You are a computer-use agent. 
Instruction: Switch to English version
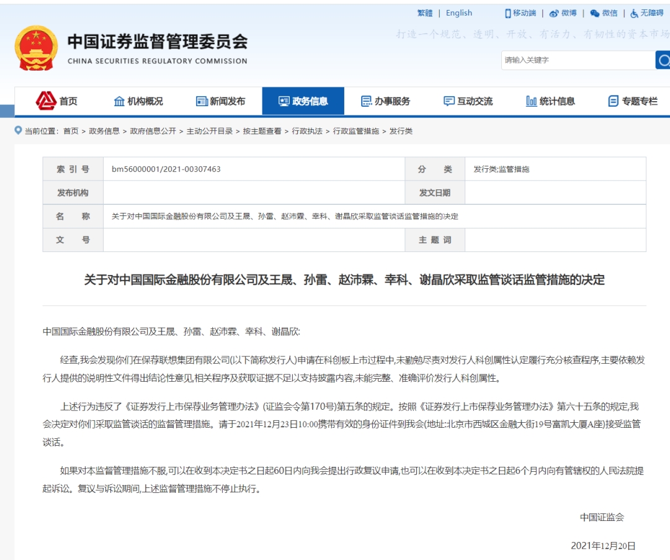coord(458,13)
